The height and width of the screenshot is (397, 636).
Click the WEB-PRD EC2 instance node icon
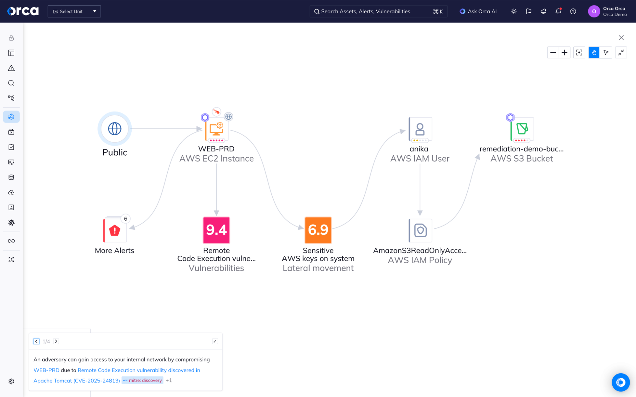tap(216, 129)
